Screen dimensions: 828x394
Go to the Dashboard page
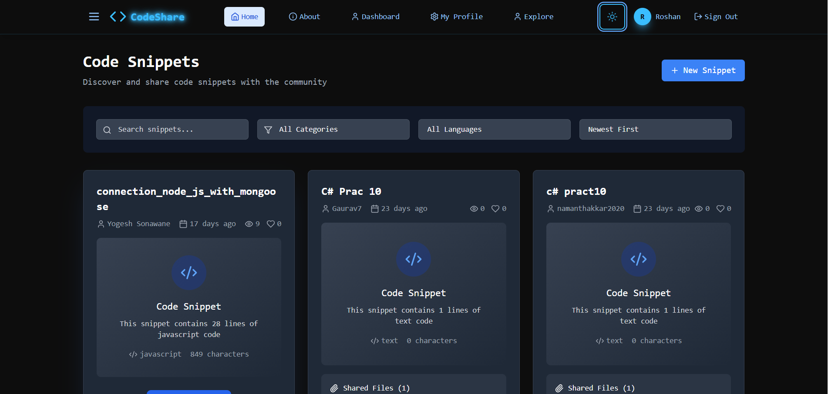(375, 17)
